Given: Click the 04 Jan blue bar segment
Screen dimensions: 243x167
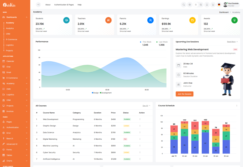Looking at the screenshot, I should (206, 143).
